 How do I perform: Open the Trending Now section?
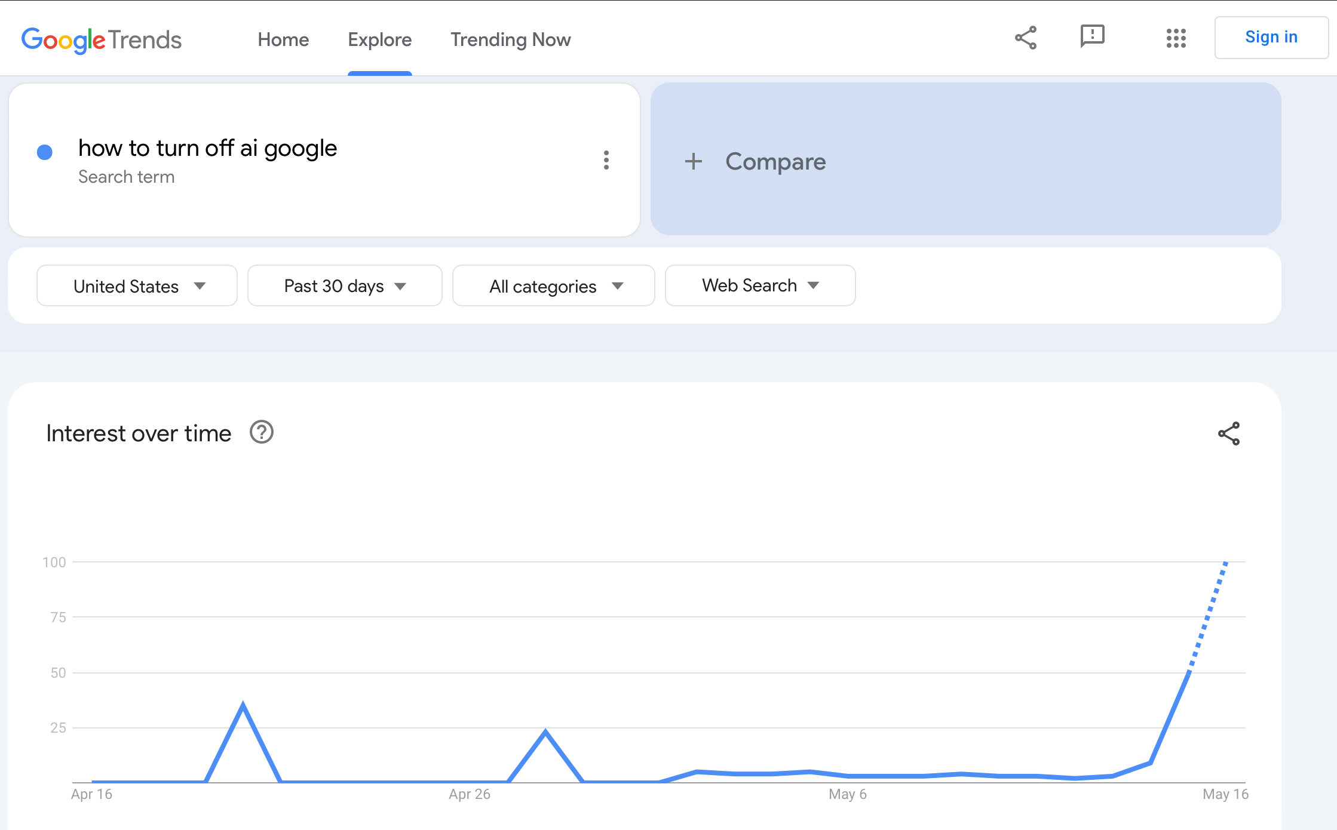pyautogui.click(x=510, y=39)
